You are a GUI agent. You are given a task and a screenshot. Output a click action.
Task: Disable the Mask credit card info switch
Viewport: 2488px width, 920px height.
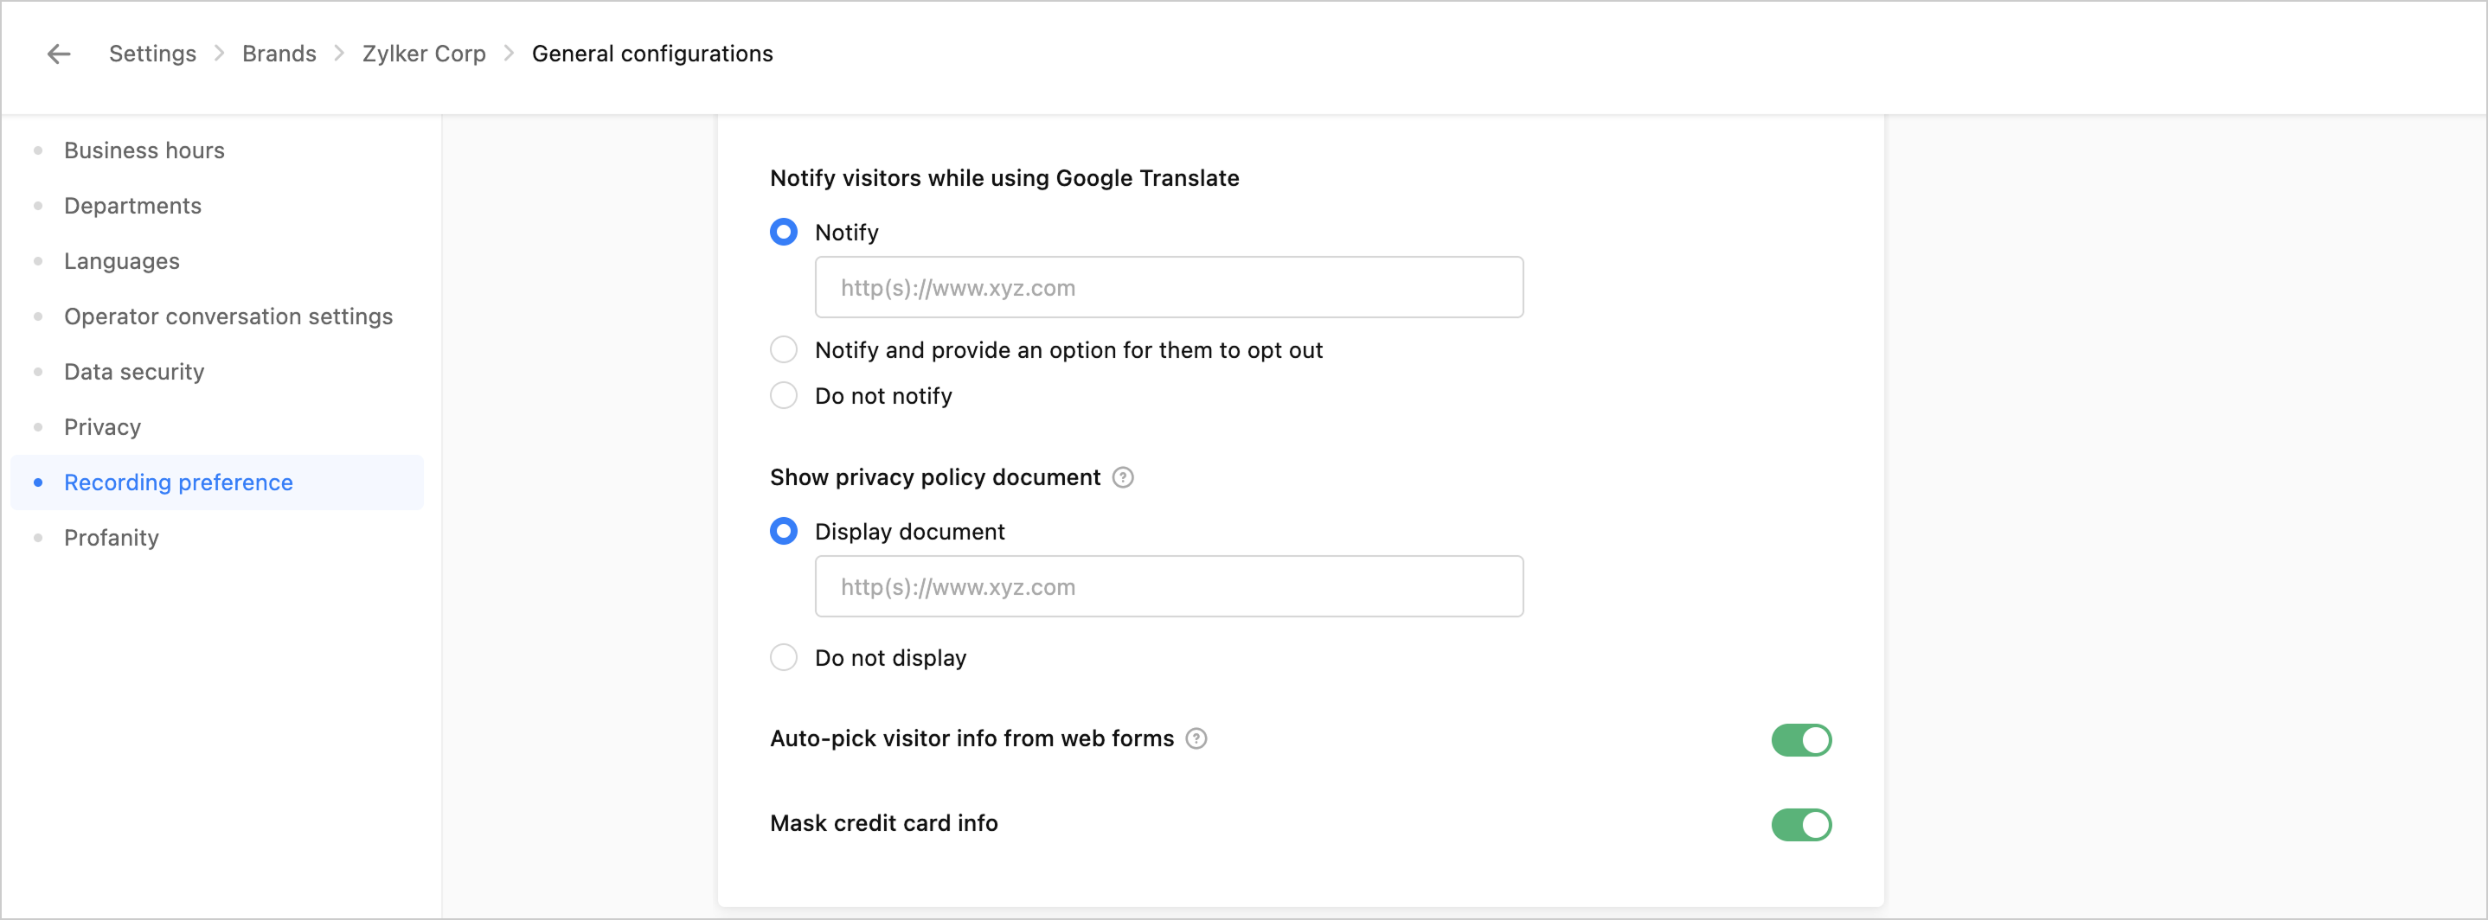point(1800,824)
